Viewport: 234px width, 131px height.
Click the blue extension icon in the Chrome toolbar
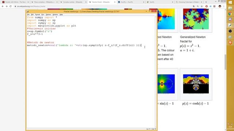click(211, 7)
